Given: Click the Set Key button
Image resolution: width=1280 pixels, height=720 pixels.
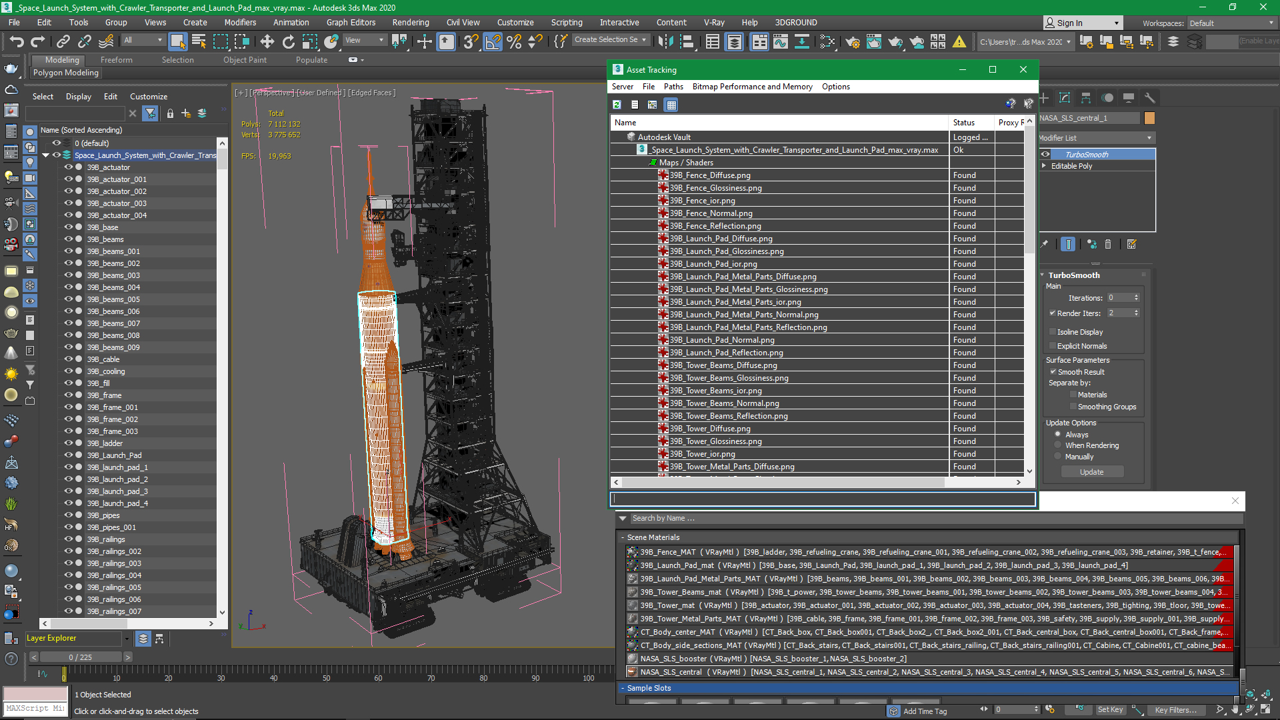Looking at the screenshot, I should 1110,709.
